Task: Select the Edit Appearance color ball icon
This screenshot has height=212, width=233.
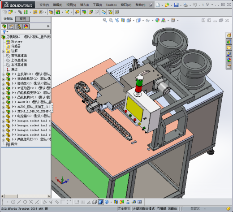Action: (x=157, y=20)
